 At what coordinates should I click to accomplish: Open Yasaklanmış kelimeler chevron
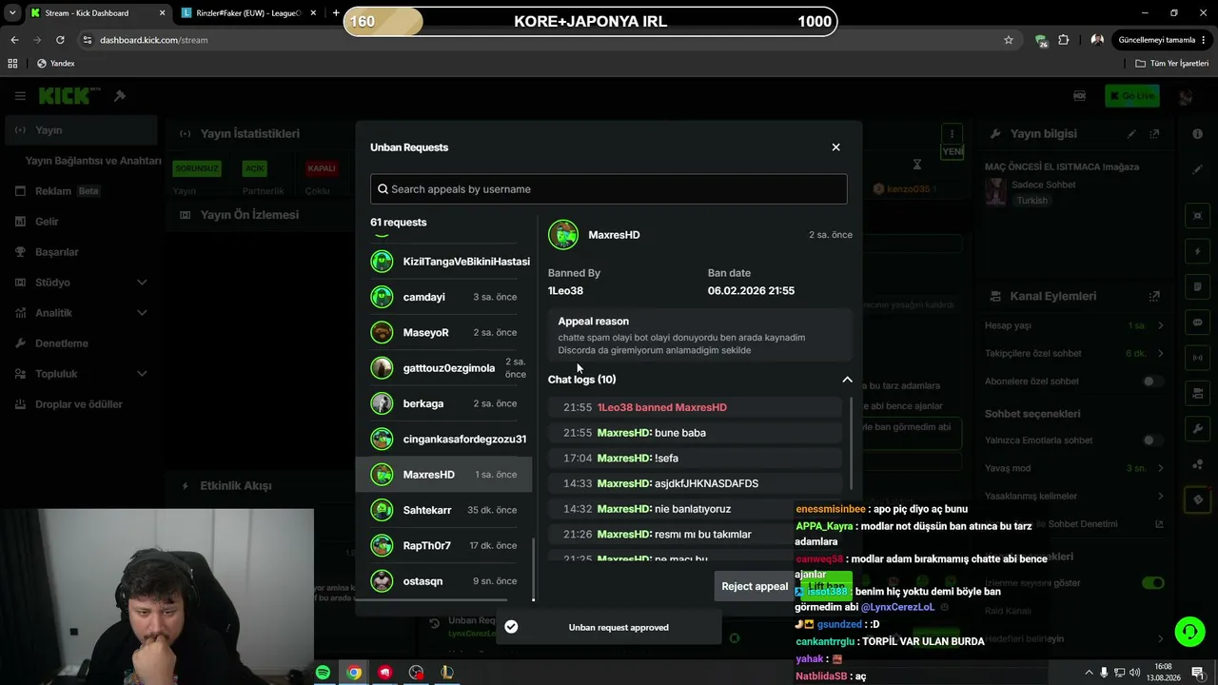pos(1160,496)
